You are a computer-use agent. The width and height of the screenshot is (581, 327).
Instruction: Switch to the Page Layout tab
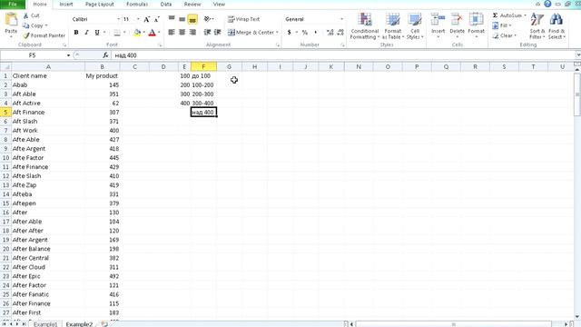point(100,5)
